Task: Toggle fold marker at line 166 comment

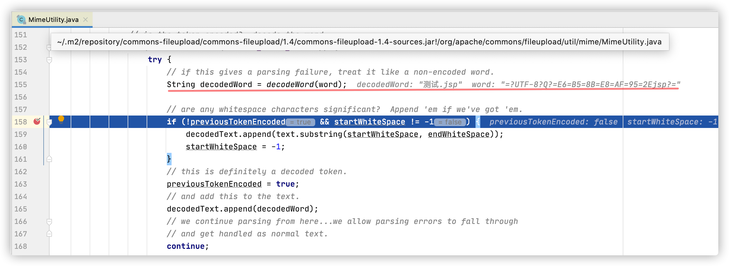Action: pos(49,221)
